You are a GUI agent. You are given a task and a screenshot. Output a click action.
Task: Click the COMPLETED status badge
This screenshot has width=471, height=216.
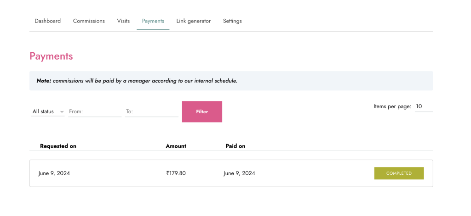pos(399,173)
